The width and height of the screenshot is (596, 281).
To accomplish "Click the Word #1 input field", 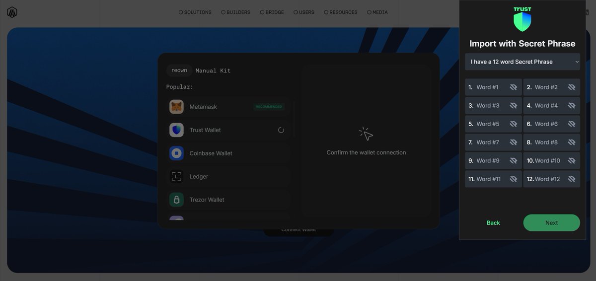I will [493, 87].
